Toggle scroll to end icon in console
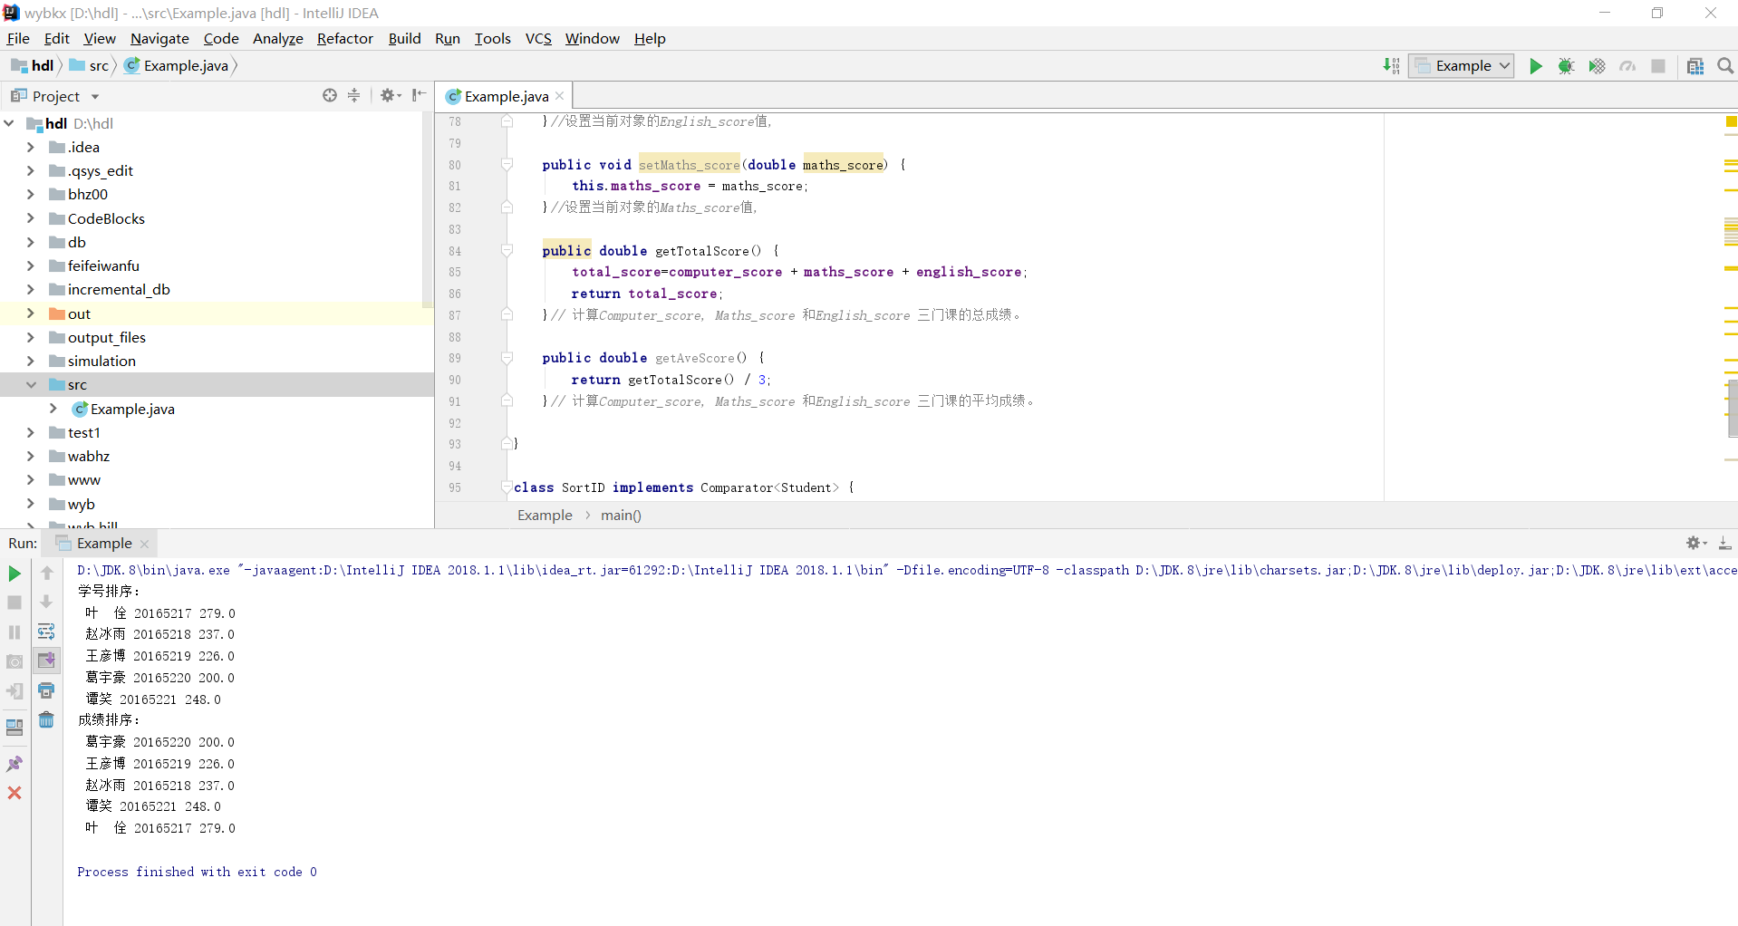The height and width of the screenshot is (926, 1738). [47, 661]
